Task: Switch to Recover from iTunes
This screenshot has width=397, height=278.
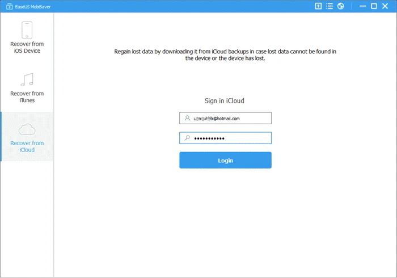Action: tap(27, 87)
